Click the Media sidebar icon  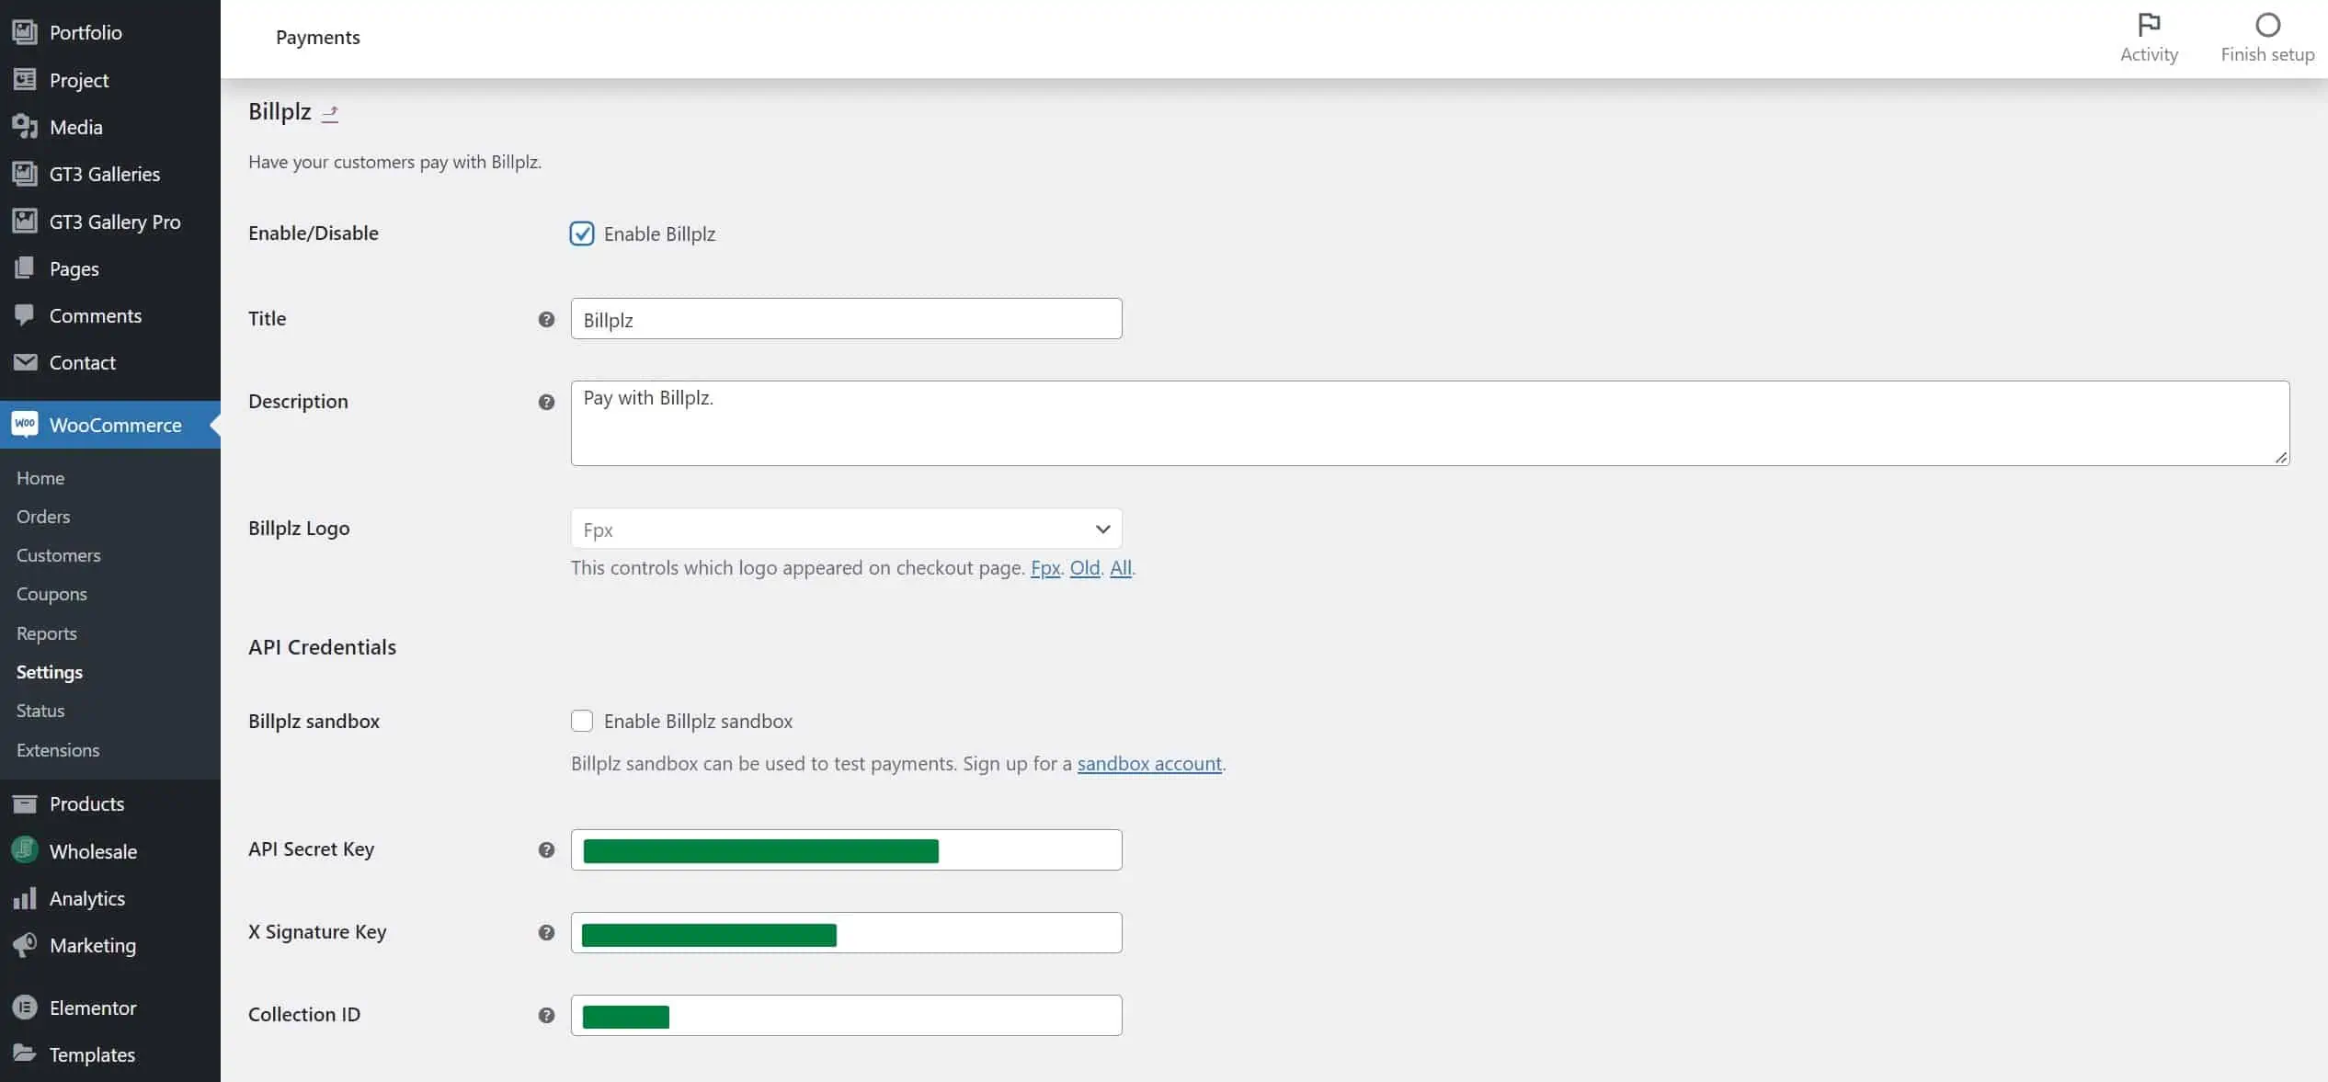click(x=25, y=127)
